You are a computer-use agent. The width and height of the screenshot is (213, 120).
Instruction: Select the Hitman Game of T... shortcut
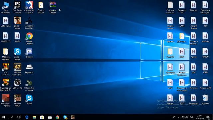click(17, 70)
